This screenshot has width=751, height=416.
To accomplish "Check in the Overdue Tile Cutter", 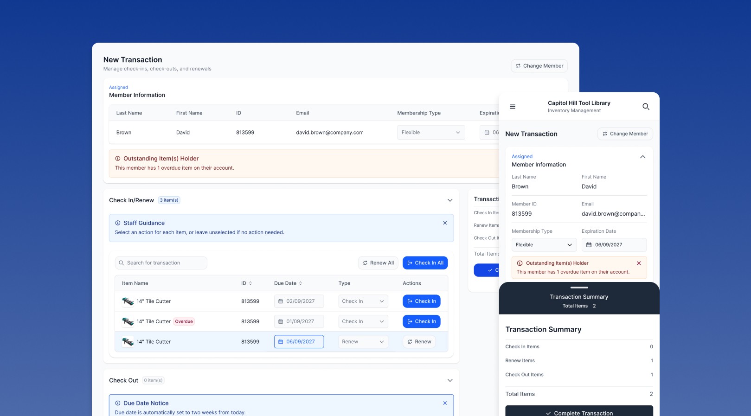I will (x=421, y=321).
